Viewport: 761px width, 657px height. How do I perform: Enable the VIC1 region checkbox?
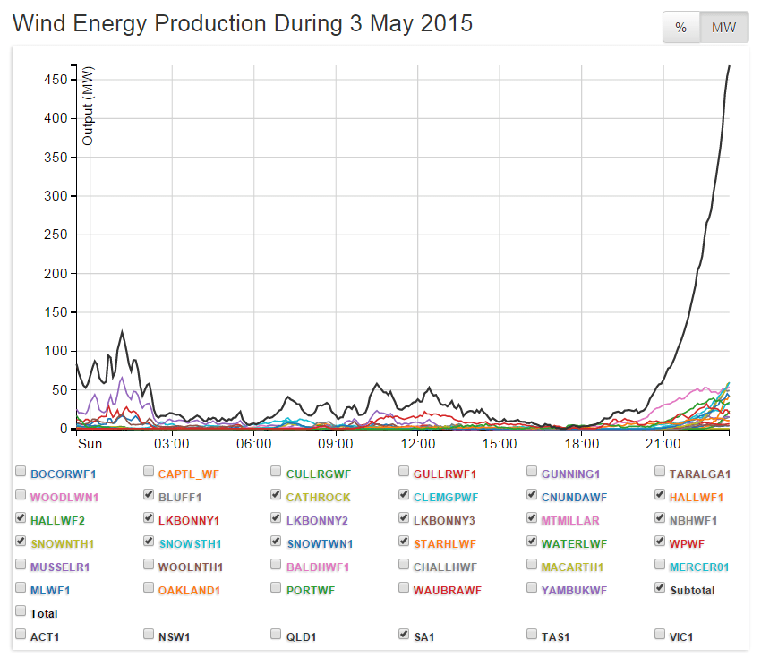[x=659, y=634]
